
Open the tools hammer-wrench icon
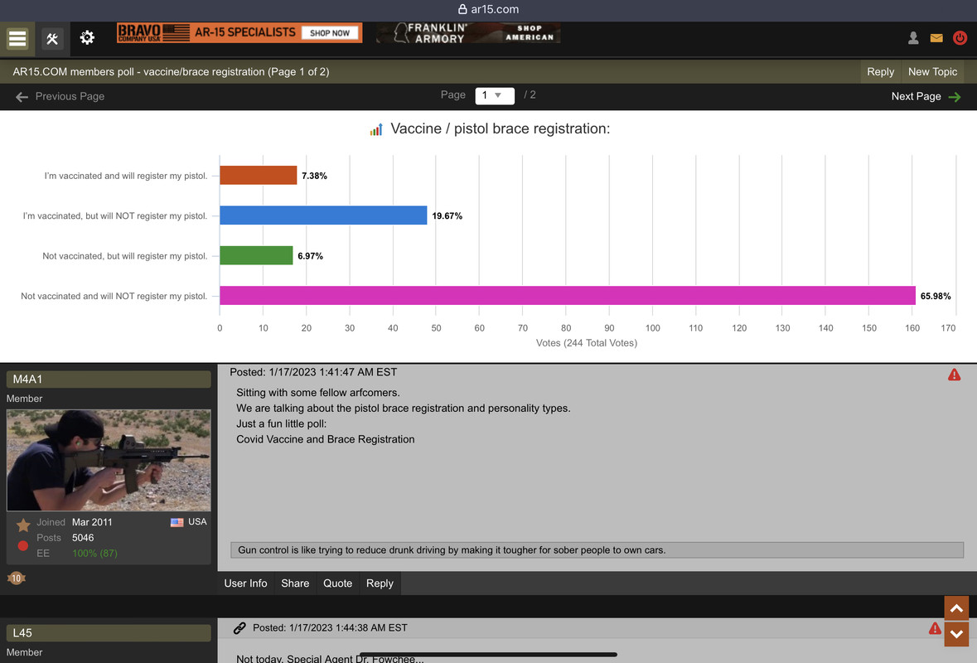click(x=52, y=39)
